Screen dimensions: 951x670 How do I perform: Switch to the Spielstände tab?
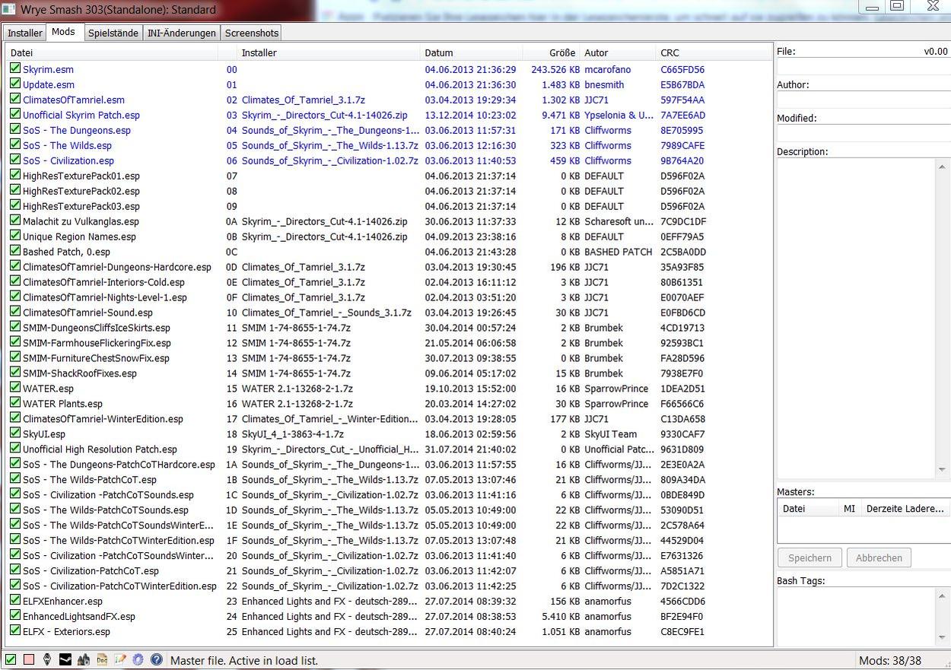(x=113, y=33)
